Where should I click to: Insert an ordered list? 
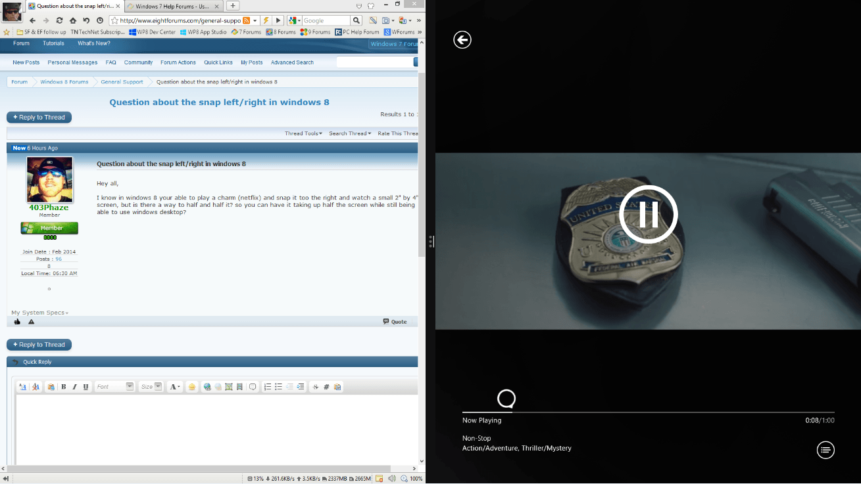(x=268, y=387)
